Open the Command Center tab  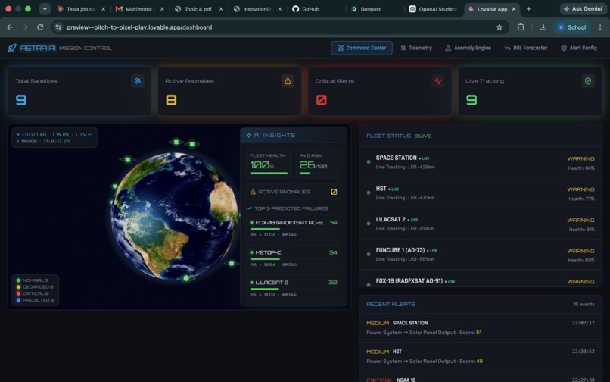[x=362, y=48]
